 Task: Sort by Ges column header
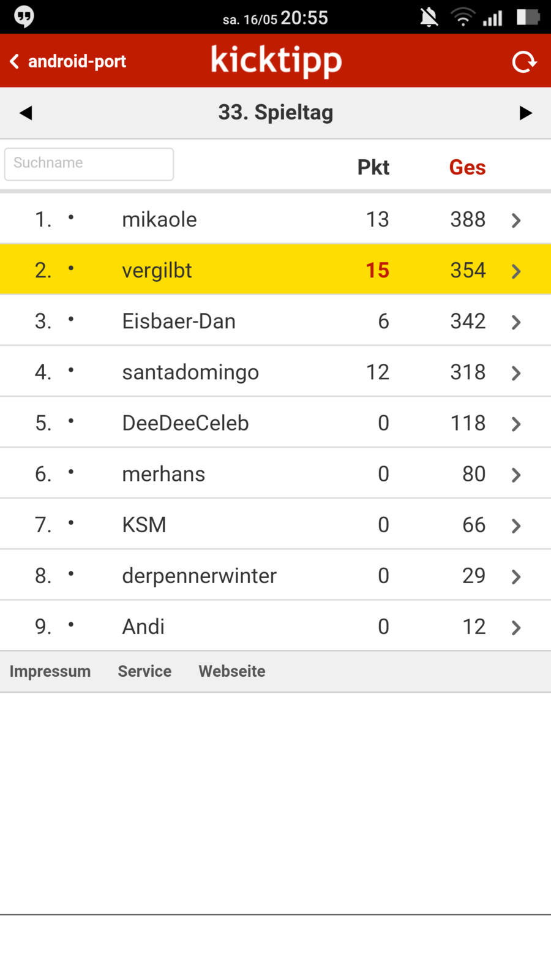coord(467,167)
